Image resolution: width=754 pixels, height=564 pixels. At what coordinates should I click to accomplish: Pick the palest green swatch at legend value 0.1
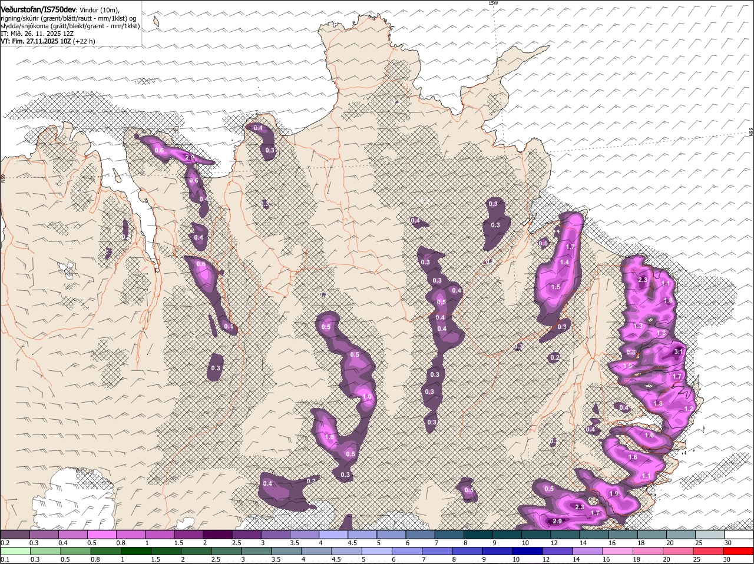[15, 551]
